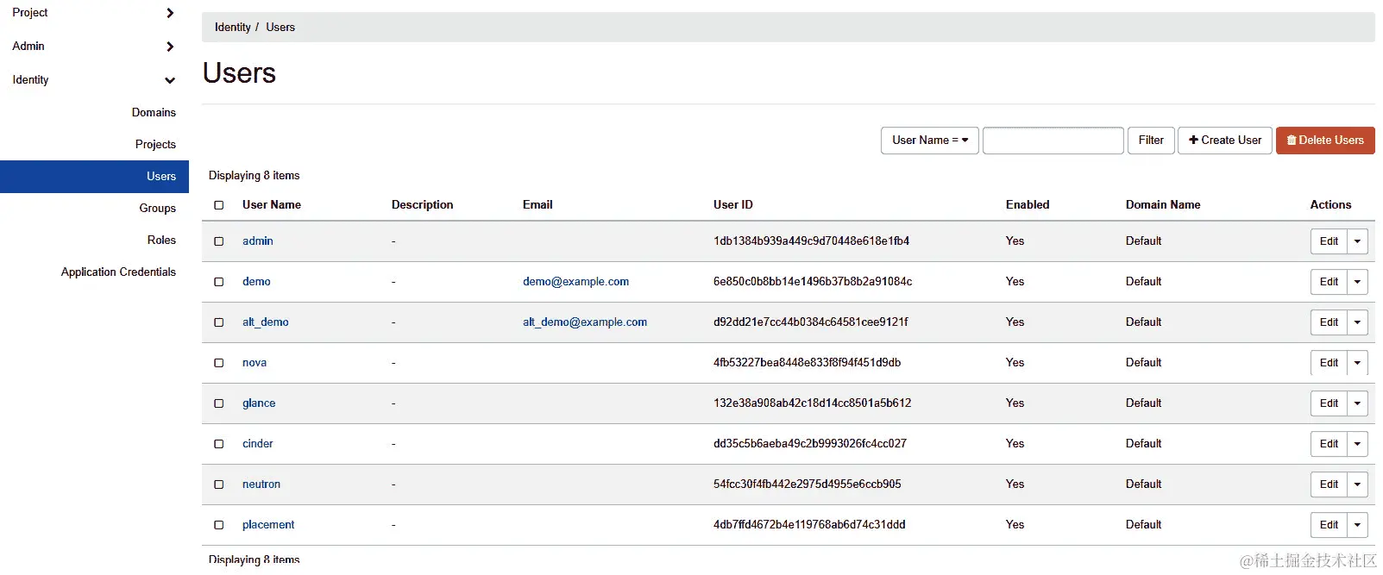Open the cinder user link
This screenshot has width=1383, height=575.
point(257,444)
